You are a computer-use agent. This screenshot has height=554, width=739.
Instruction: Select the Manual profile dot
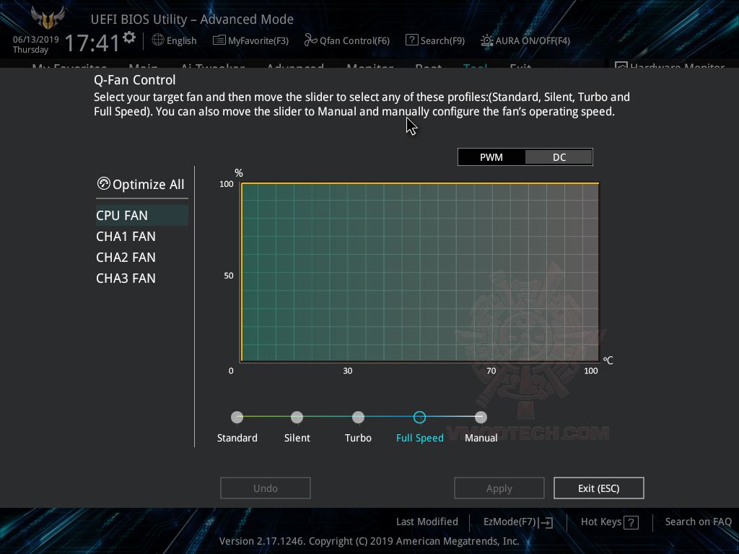(481, 418)
